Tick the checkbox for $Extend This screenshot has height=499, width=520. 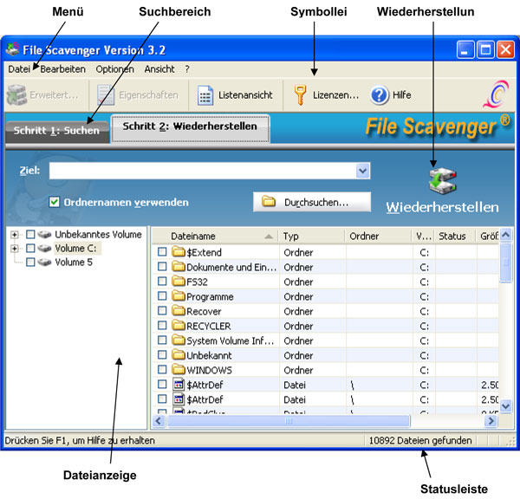pos(162,252)
